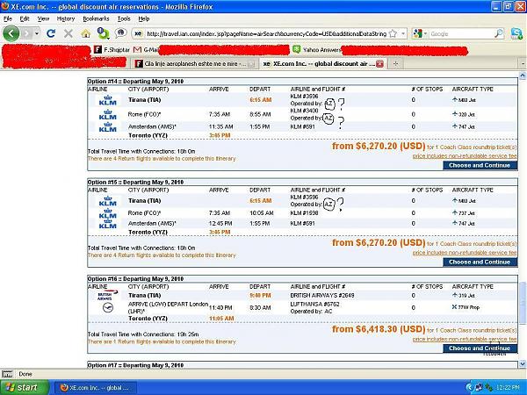527x395 pixels.
Task: Open the Help menu
Action: pyautogui.click(x=144, y=18)
